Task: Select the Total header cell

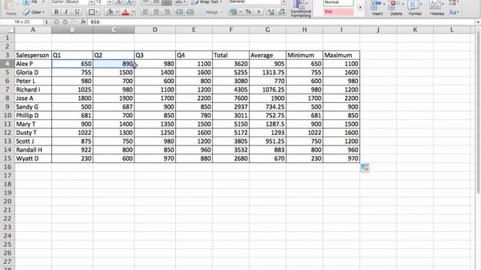Action: point(231,55)
